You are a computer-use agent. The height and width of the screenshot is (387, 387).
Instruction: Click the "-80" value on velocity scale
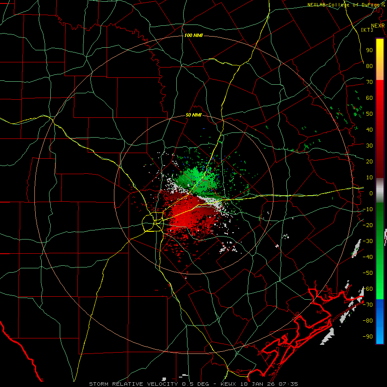click(x=368, y=321)
